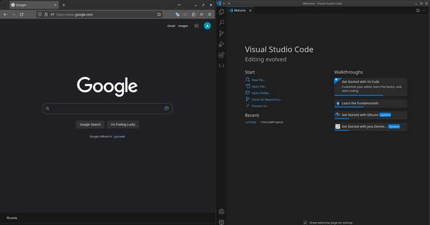430x225 pixels.
Task: Open the "Learn the Fundamentals" walkthrough
Action: pyautogui.click(x=370, y=103)
